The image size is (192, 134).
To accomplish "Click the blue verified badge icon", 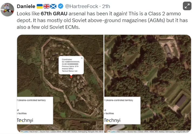I will pyautogui.click(x=61, y=6).
